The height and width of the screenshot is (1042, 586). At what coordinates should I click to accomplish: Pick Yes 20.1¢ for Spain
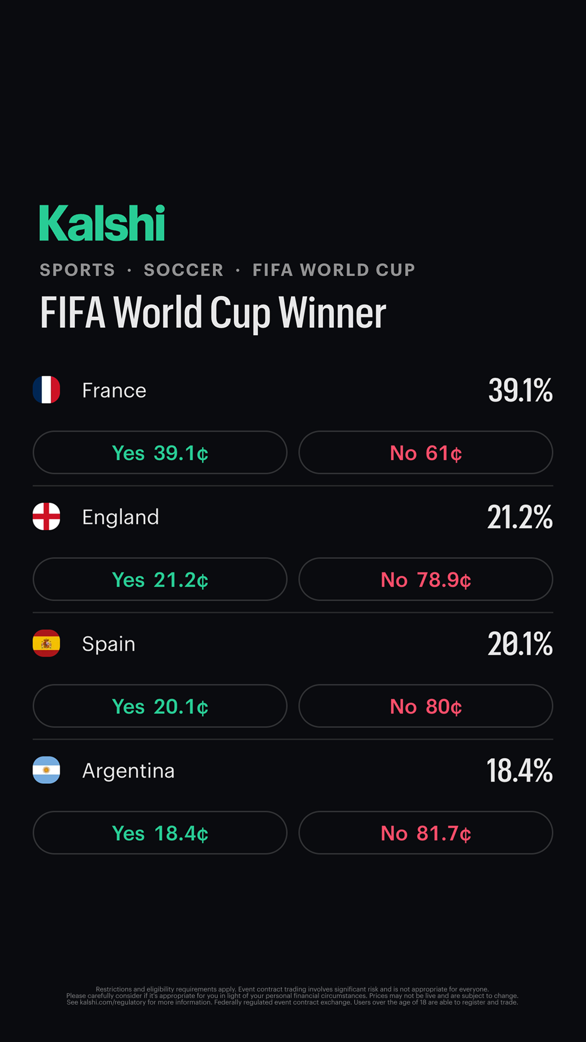click(x=160, y=706)
